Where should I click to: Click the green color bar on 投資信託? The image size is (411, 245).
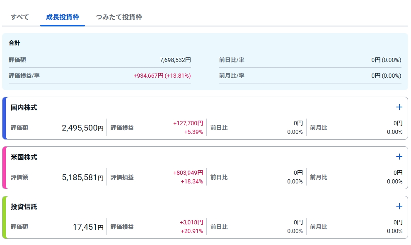pos(4,217)
